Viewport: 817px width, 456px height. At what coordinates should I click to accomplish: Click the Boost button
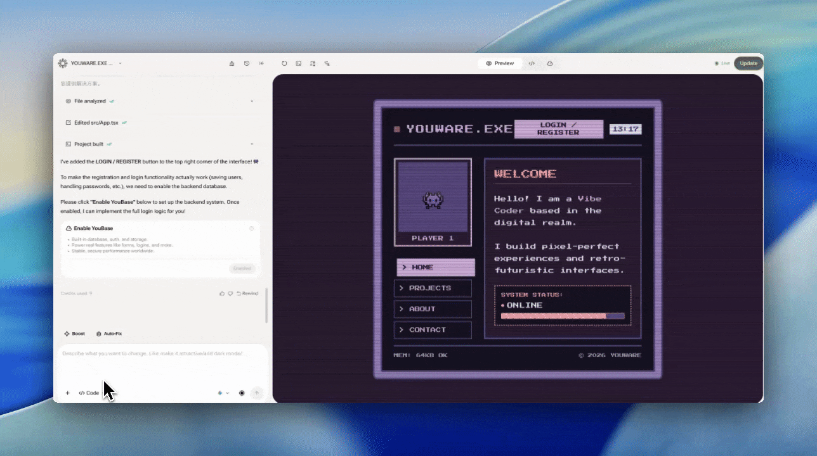(x=74, y=334)
